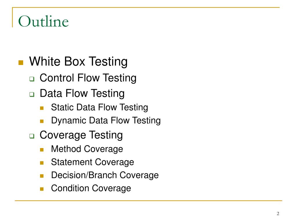Click the hollow bullet next to Control Flow Testing
Screen dimensions: 297x223
pyautogui.click(x=32, y=79)
